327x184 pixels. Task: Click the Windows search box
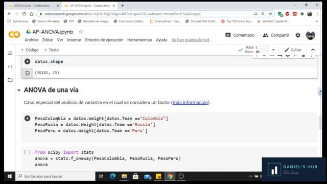[55, 176]
